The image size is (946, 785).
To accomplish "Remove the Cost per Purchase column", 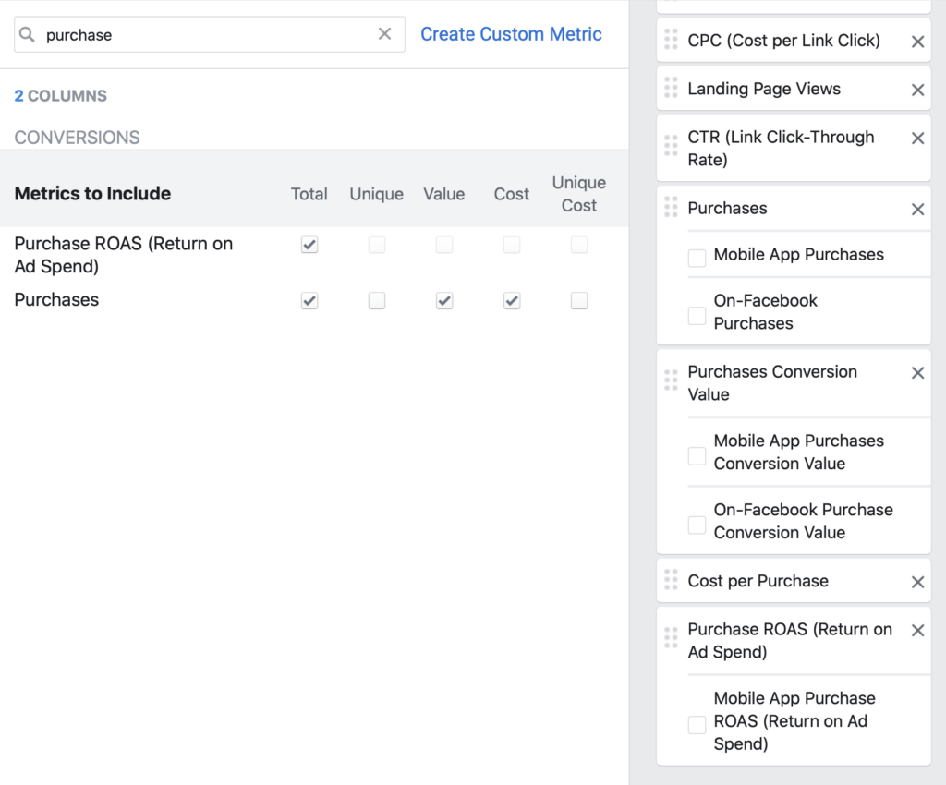I will 917,581.
